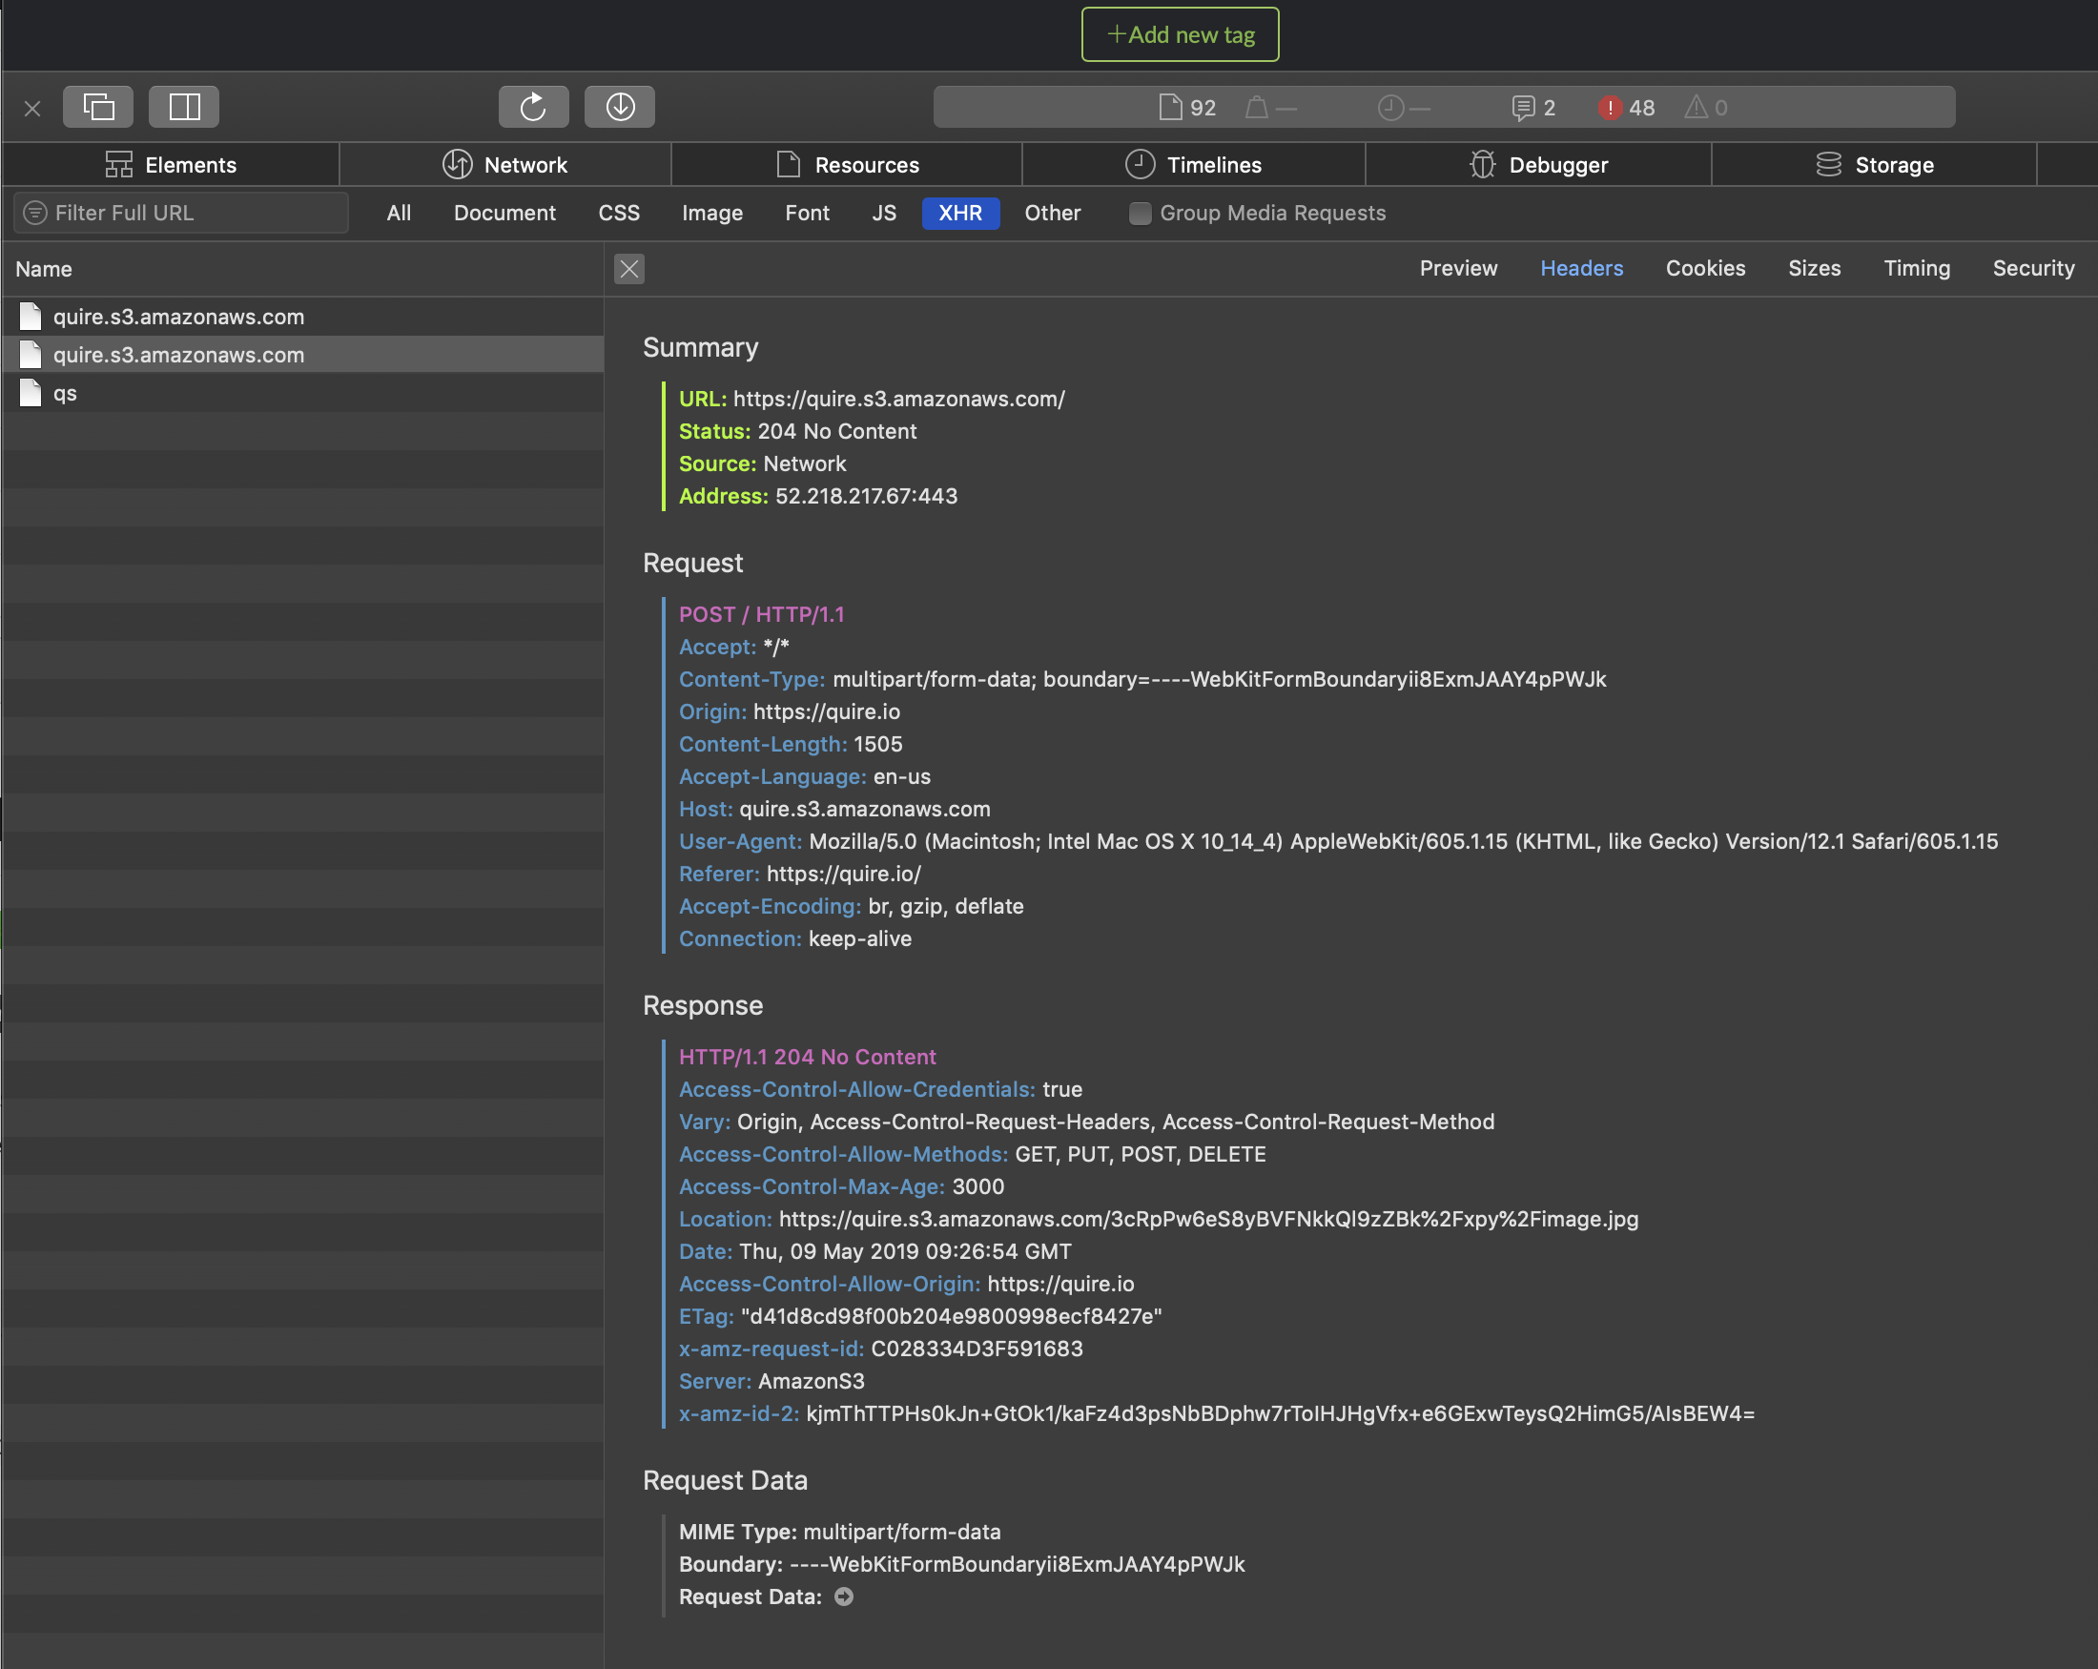Image resolution: width=2098 pixels, height=1669 pixels.
Task: Click the file icon beside qs
Action: click(x=31, y=393)
